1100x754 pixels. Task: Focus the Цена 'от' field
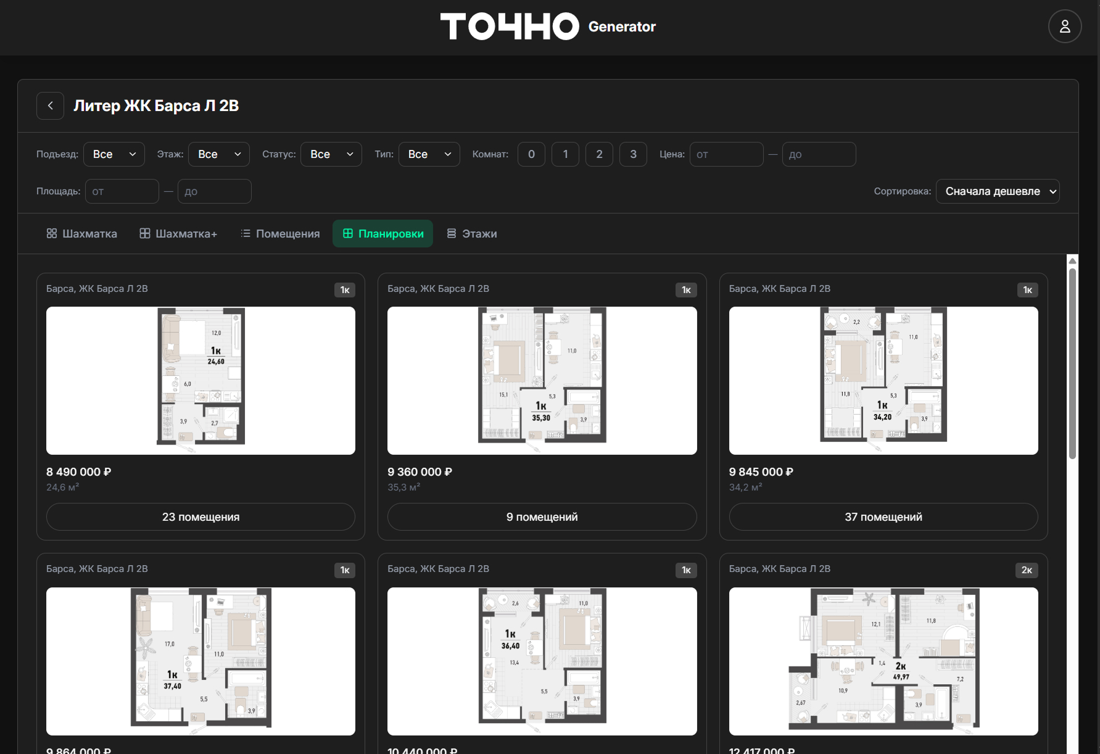[727, 154]
